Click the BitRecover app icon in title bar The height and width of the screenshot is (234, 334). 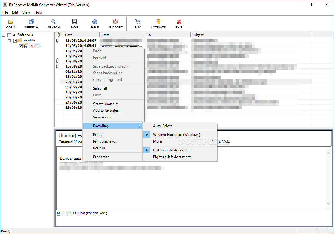[x=5, y=5]
